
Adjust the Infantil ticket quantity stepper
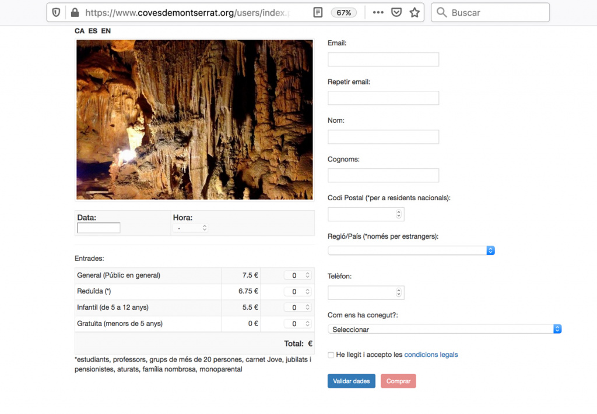[x=298, y=307]
